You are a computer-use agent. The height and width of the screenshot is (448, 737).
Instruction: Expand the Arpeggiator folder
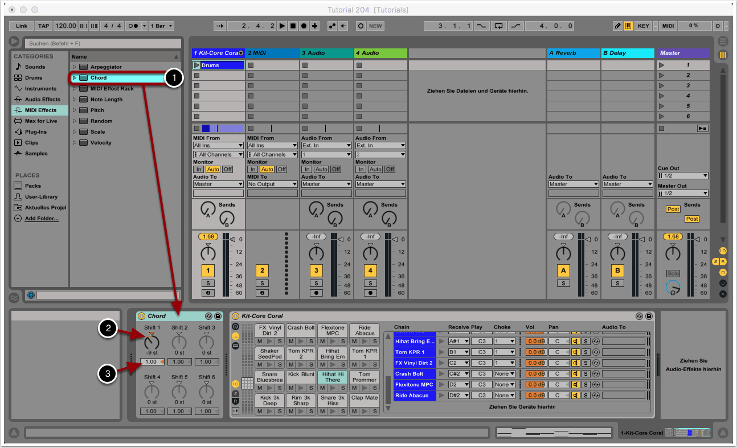[74, 67]
